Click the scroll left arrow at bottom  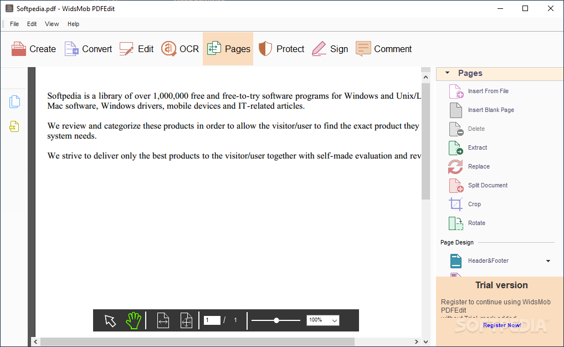click(x=35, y=341)
